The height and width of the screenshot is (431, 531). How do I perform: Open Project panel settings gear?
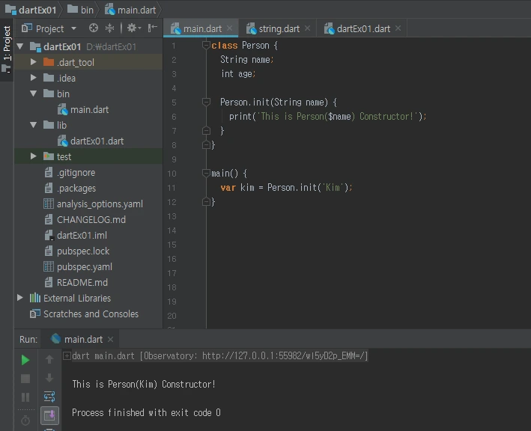(133, 28)
